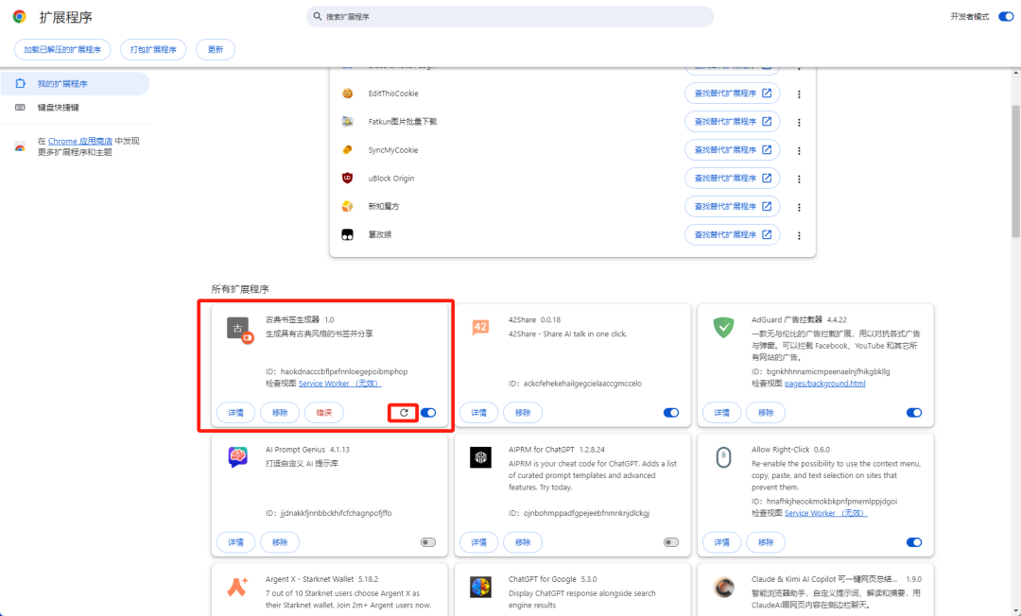Viewport: 1021px width, 616px height.
Task: Click 移除 for 古典书签生成器
Action: [280, 413]
